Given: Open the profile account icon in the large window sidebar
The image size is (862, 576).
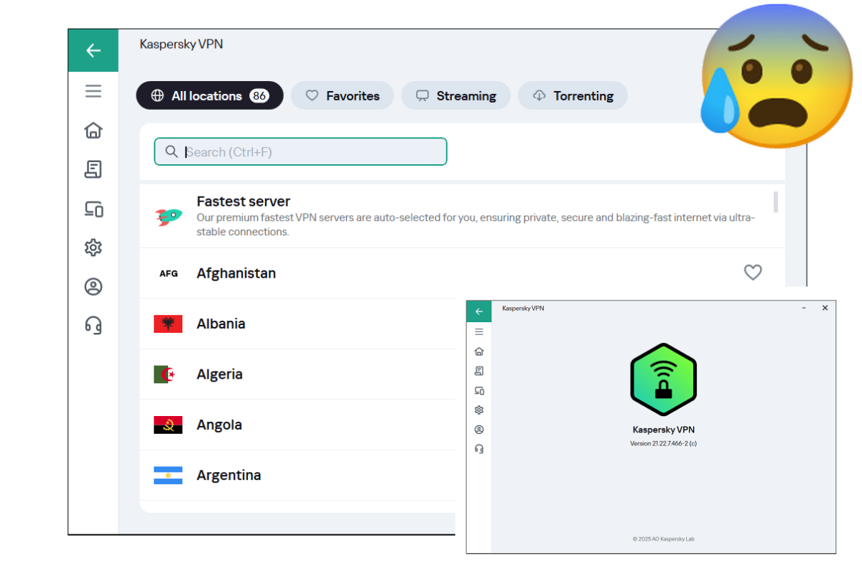Looking at the screenshot, I should tap(93, 287).
